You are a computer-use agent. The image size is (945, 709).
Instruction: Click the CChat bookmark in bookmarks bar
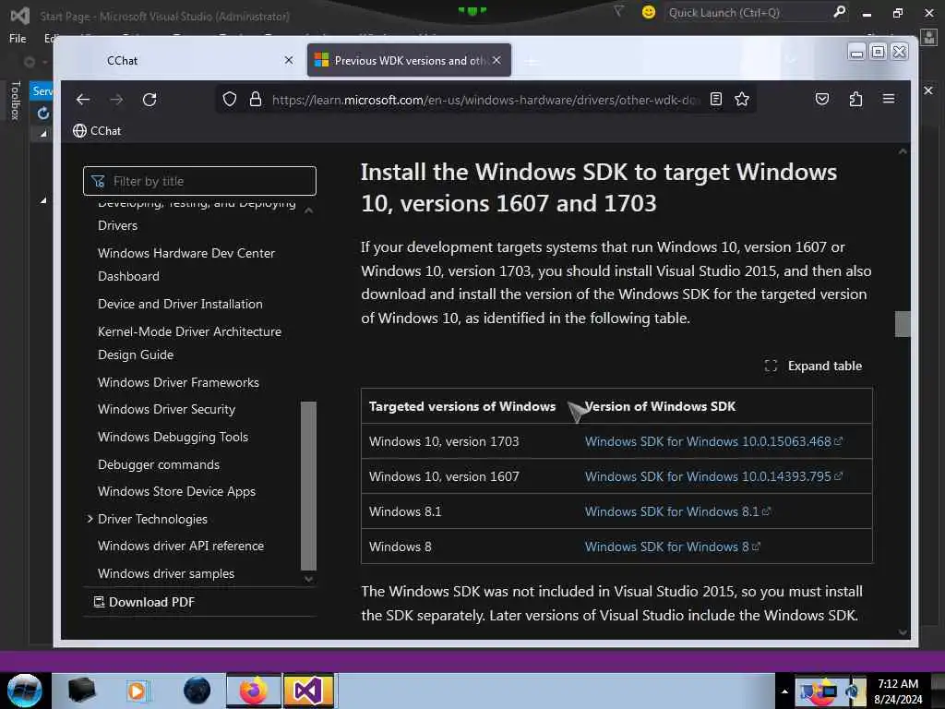97,131
